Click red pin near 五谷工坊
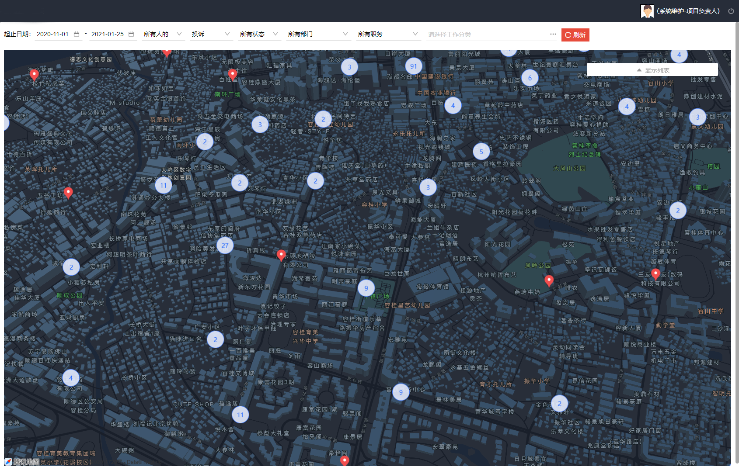Viewport: 739px width, 467px height. pos(68,193)
